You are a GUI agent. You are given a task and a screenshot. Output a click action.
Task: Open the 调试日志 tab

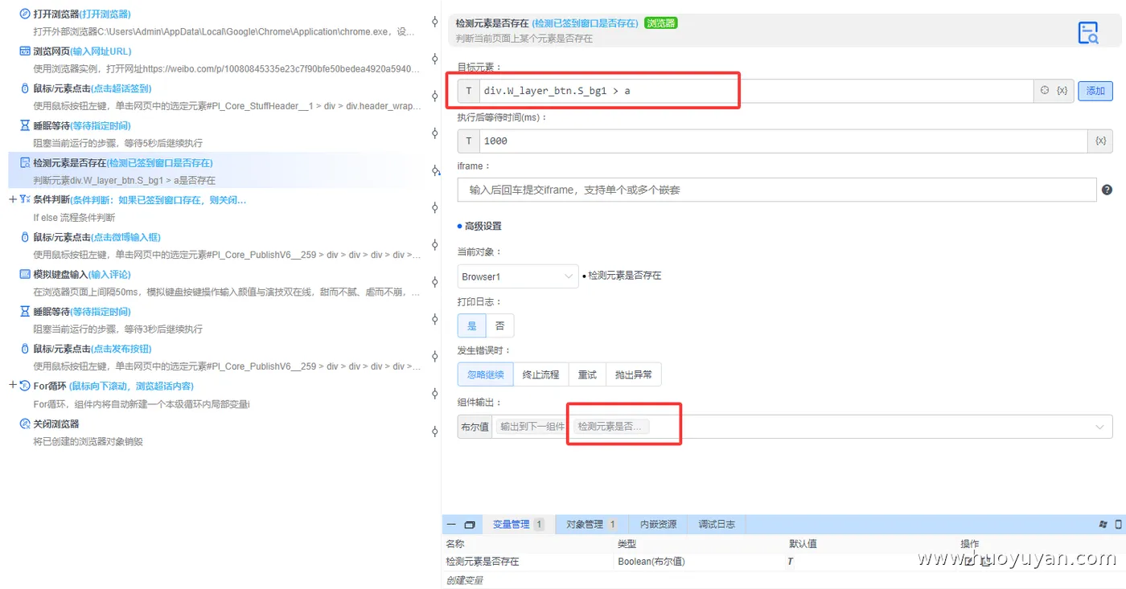717,524
